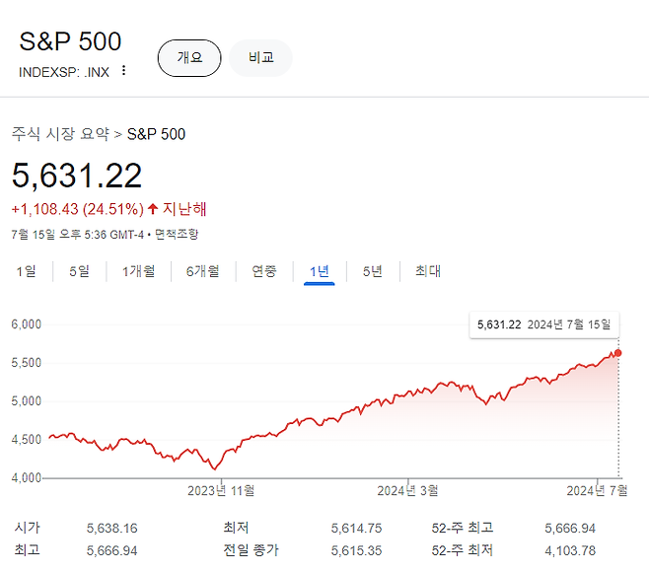Open the 면책조항 disclaimer link

[177, 235]
